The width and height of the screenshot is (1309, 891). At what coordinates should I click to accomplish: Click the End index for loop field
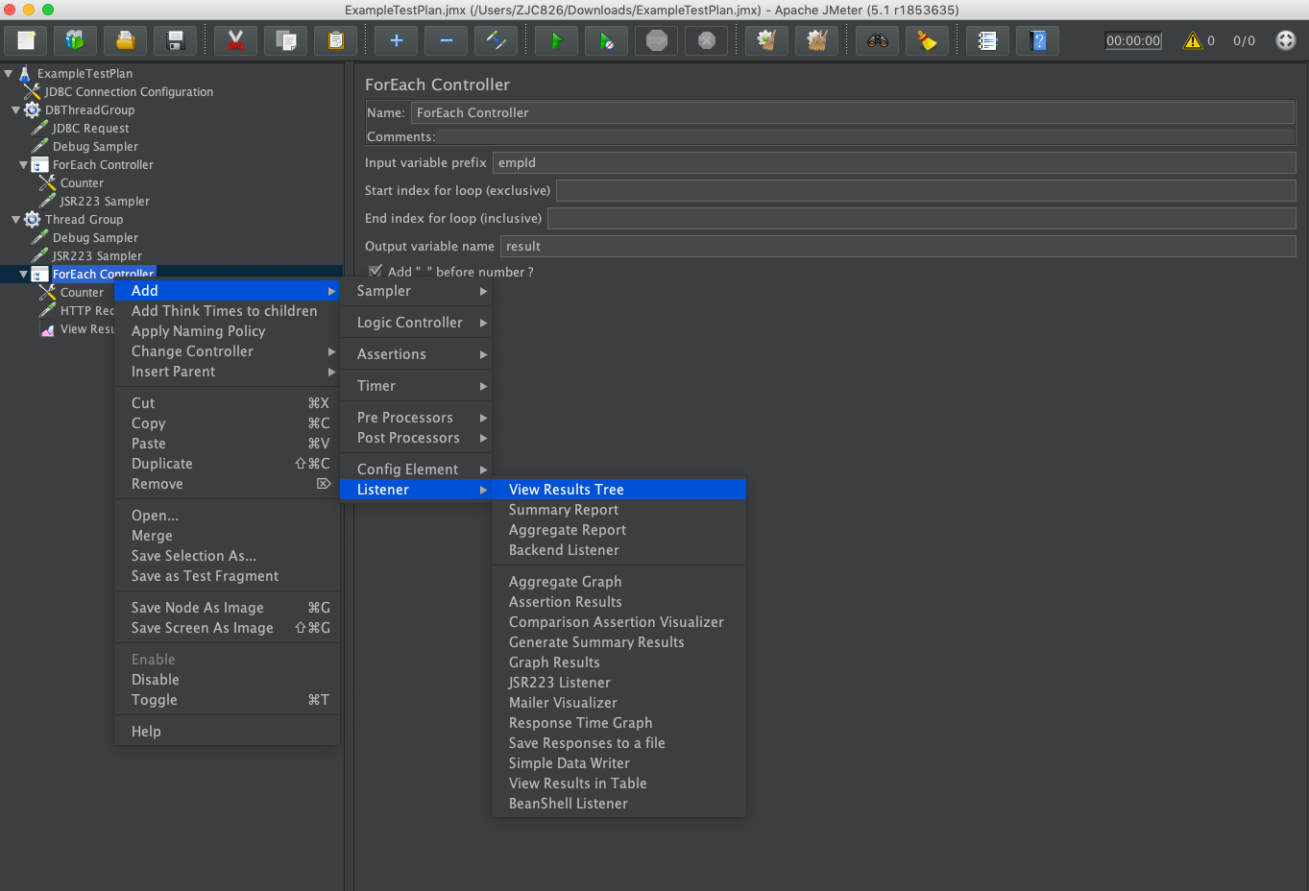click(x=922, y=218)
